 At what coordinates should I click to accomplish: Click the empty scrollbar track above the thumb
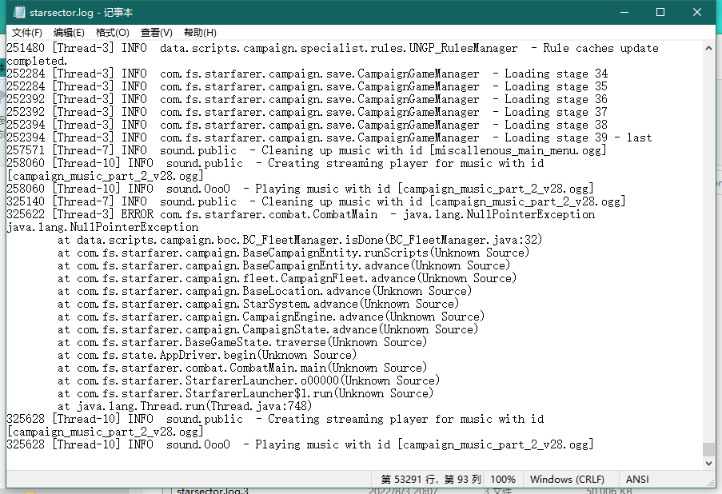708,240
